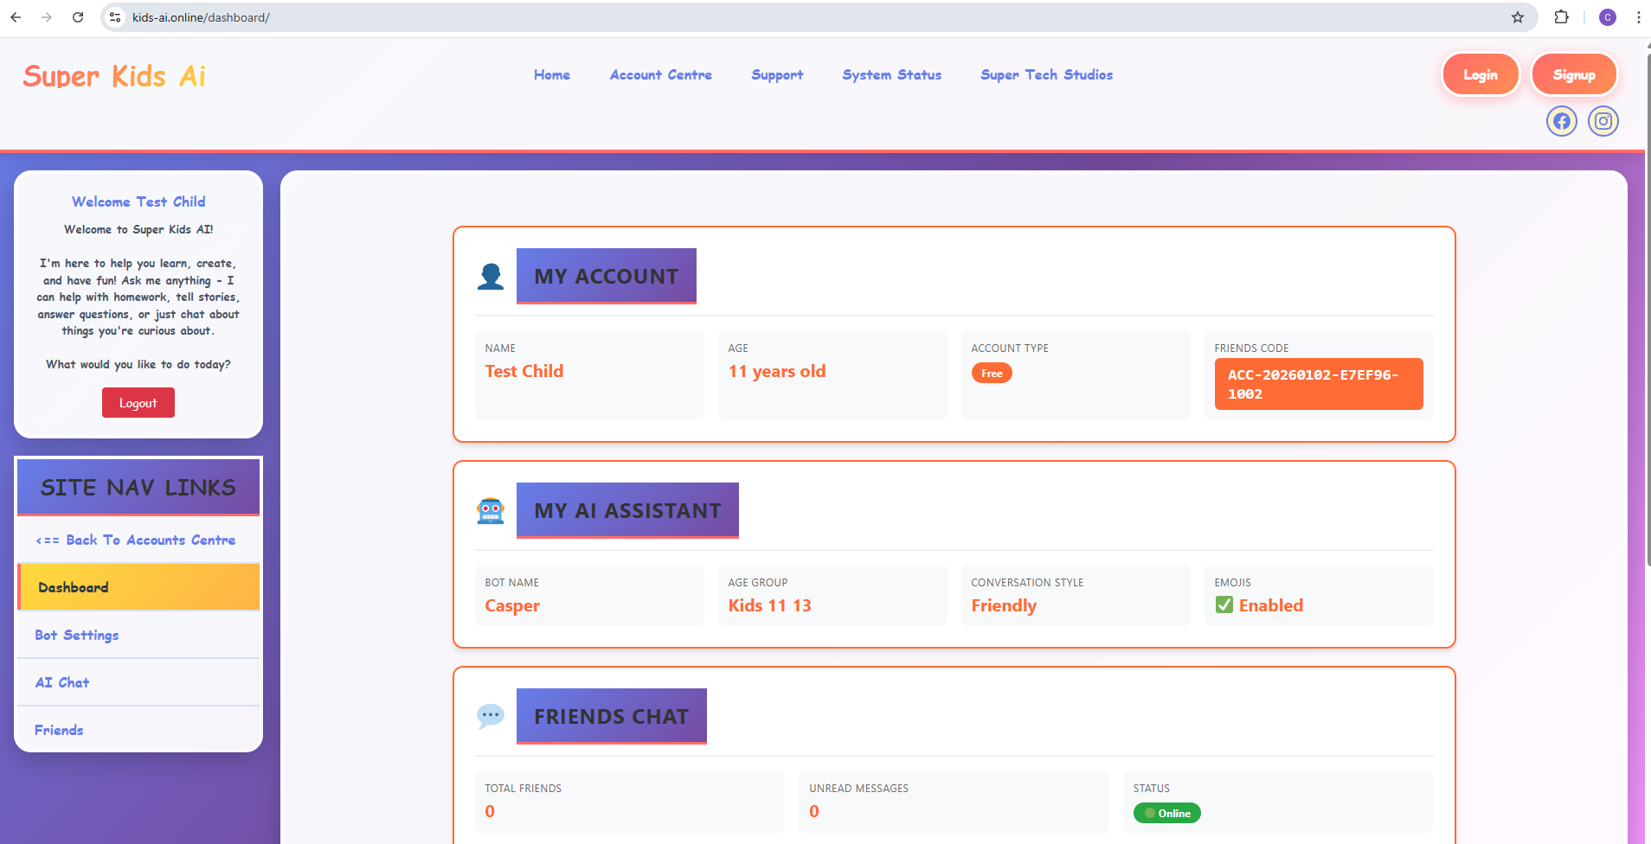Open the Chrome profile avatar
The height and width of the screenshot is (844, 1651).
[x=1608, y=17]
